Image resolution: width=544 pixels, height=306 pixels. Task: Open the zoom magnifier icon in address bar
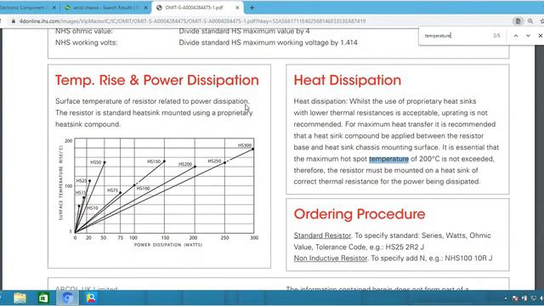(x=530, y=21)
